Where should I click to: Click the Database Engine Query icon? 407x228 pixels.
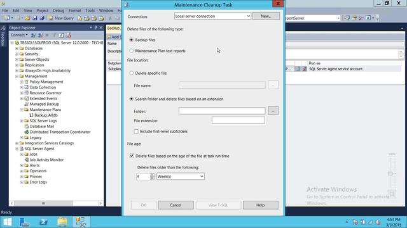tap(79, 18)
